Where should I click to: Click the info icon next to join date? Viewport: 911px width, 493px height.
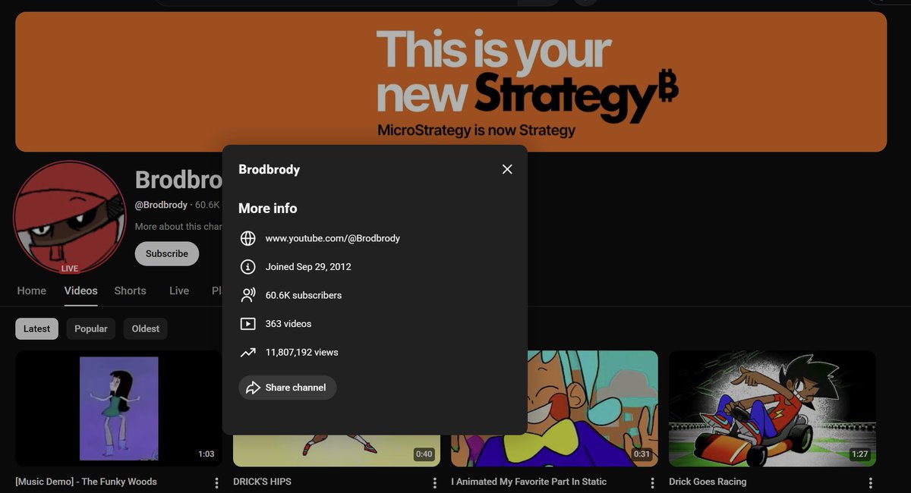(247, 267)
